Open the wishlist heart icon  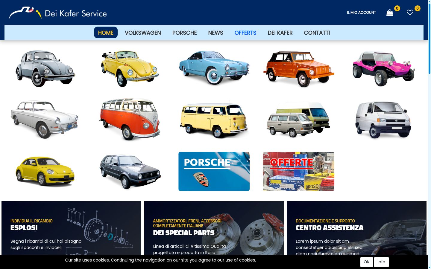tap(410, 13)
